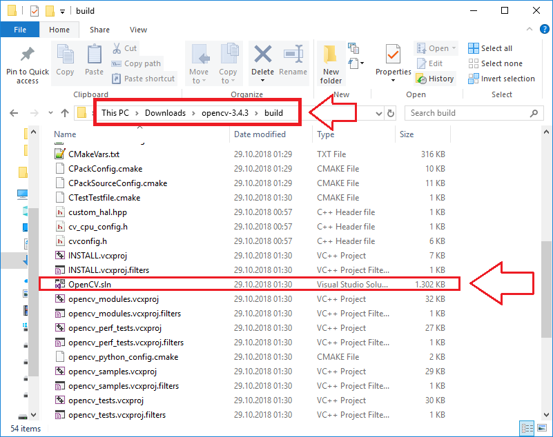Click the Customize Quick Access Toolbar arrow

[62, 12]
